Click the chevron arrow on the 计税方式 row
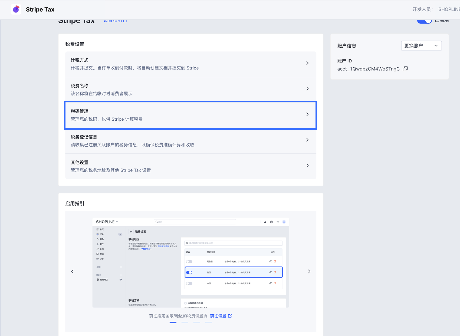The height and width of the screenshot is (336, 460). point(307,63)
